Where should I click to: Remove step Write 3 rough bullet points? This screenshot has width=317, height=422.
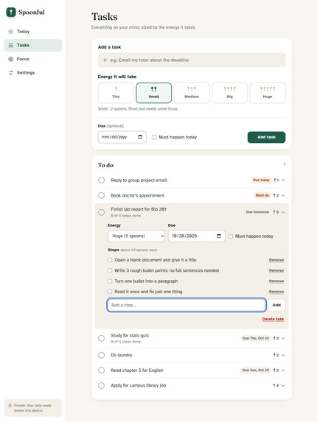(x=276, y=270)
